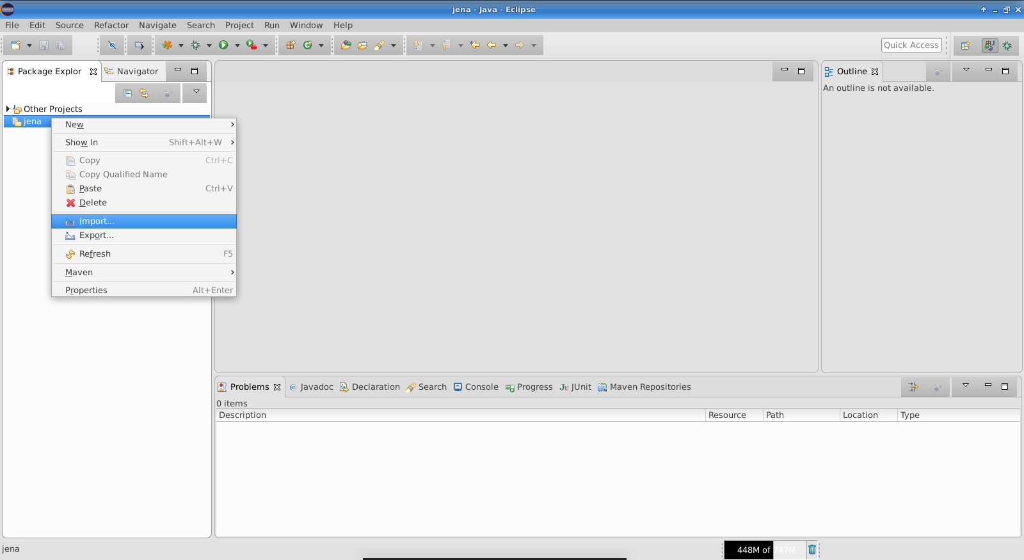Toggle the skip all breakpoints icon
Viewport: 1024px width, 560px height.
(112, 45)
